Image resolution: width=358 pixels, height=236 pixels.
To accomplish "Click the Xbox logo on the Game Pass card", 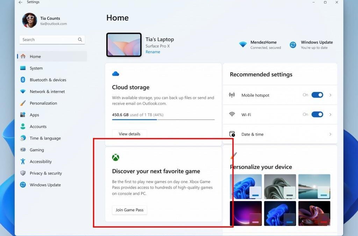I will 116,157.
